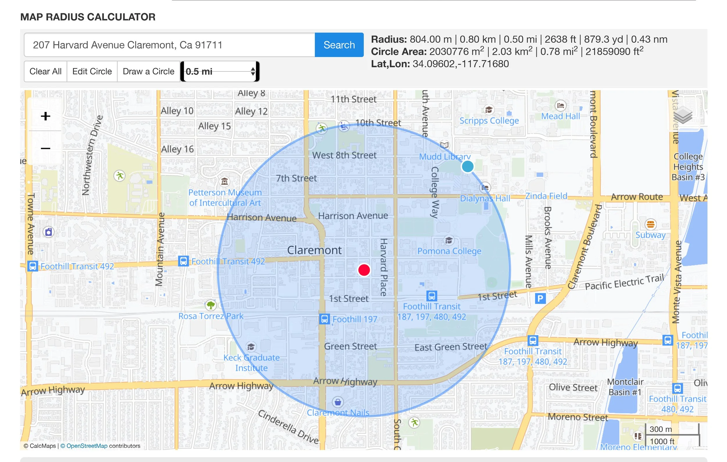Choose the Draw a Circle button
This screenshot has width=727, height=462.
pos(148,72)
